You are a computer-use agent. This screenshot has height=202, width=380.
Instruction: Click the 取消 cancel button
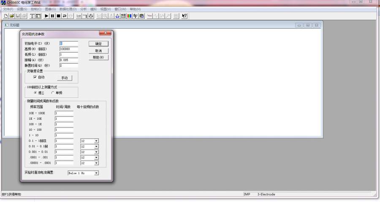(x=98, y=51)
